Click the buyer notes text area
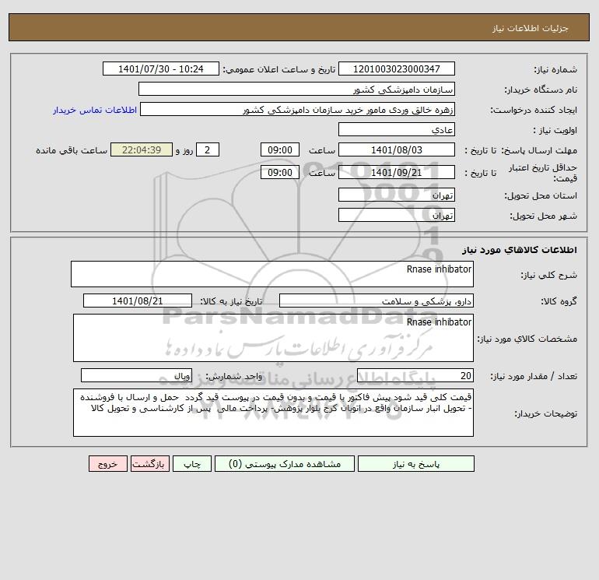This screenshot has height=580, width=599. (x=273, y=413)
